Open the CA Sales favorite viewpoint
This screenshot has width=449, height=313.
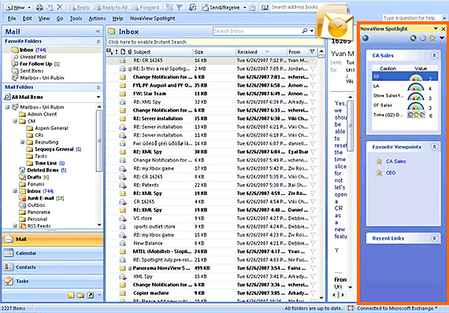click(x=395, y=161)
